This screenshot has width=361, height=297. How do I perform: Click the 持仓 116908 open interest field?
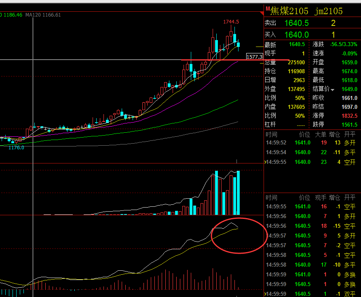[x=285, y=71]
